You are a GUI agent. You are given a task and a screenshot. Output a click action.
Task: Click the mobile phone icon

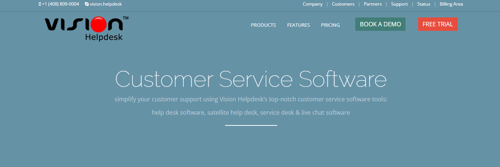pos(40,4)
